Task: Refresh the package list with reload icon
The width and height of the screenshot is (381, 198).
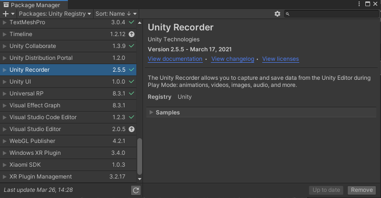Action: point(136,190)
